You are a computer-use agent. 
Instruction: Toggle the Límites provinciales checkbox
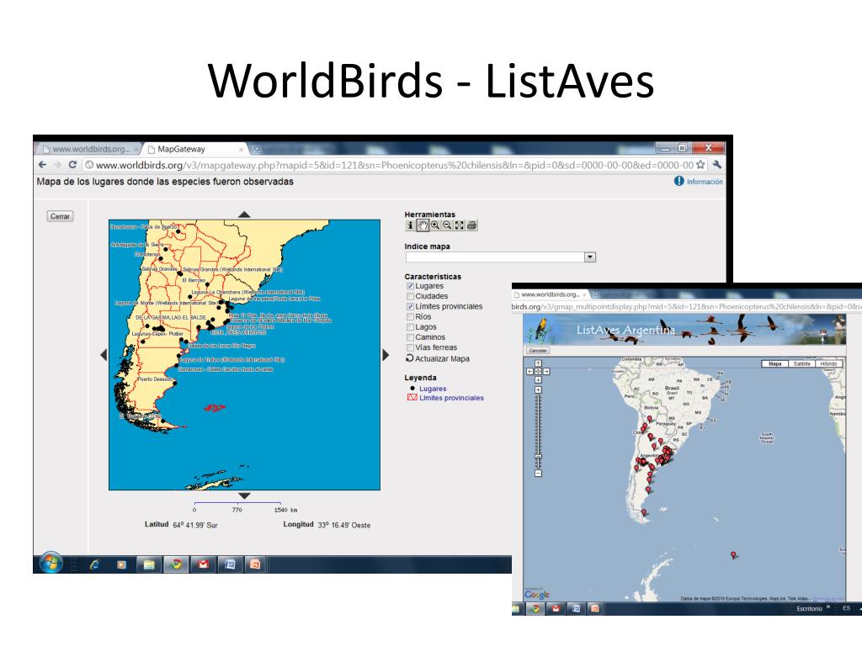410,306
